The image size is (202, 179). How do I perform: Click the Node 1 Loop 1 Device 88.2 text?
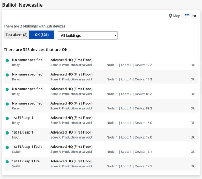click(x=129, y=94)
